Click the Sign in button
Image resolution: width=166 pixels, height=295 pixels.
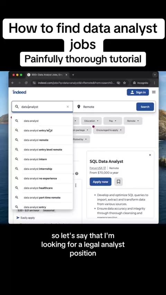138,92
